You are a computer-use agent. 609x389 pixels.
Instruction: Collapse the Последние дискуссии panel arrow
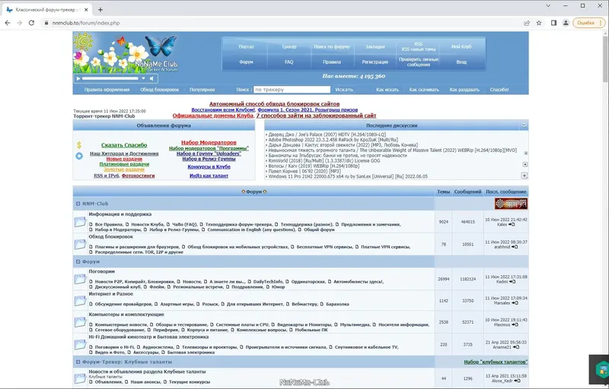(x=524, y=125)
